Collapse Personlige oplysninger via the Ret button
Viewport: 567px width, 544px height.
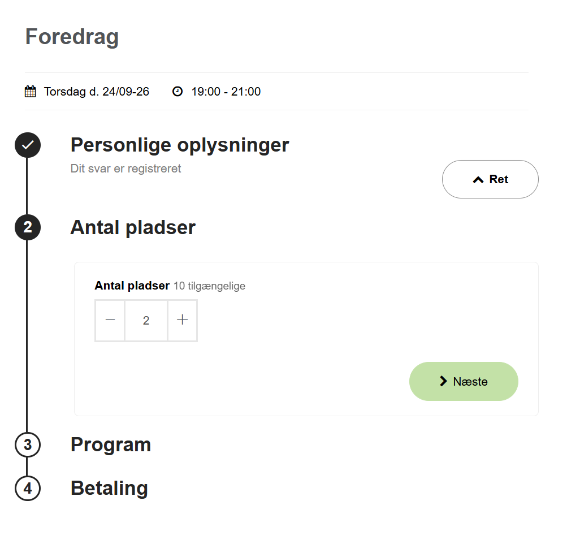[x=490, y=179]
